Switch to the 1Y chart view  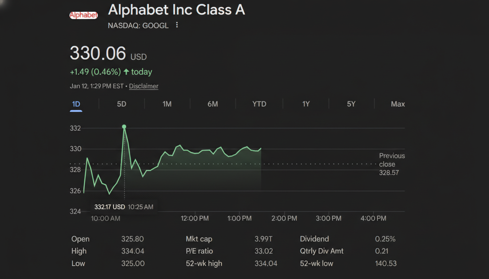pos(306,104)
